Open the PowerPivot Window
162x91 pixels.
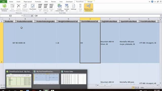(x=4, y=8)
